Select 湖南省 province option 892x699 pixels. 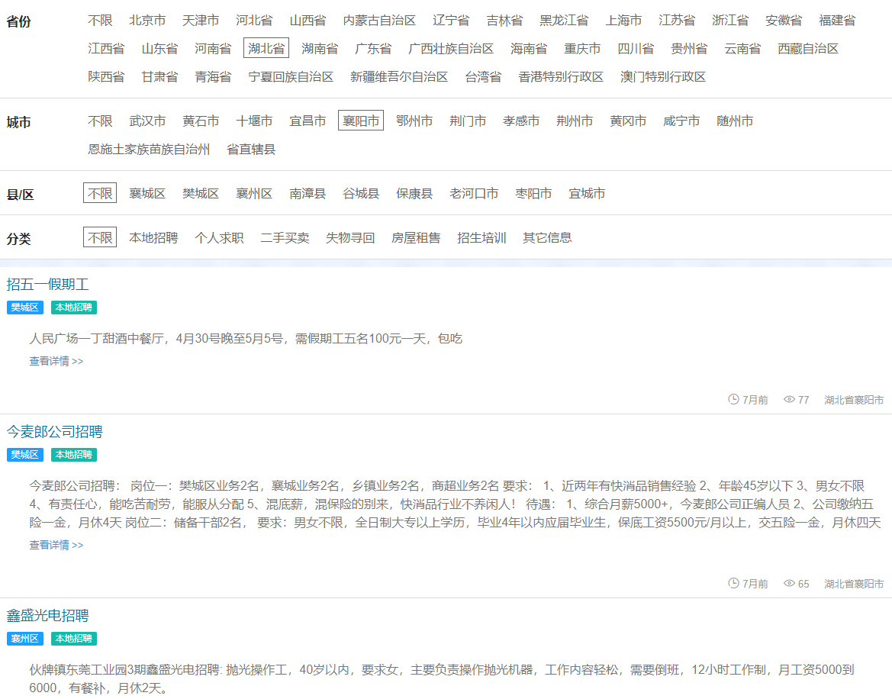tap(320, 49)
